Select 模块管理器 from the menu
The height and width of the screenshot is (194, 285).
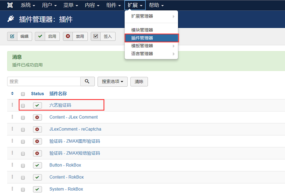click(142, 30)
